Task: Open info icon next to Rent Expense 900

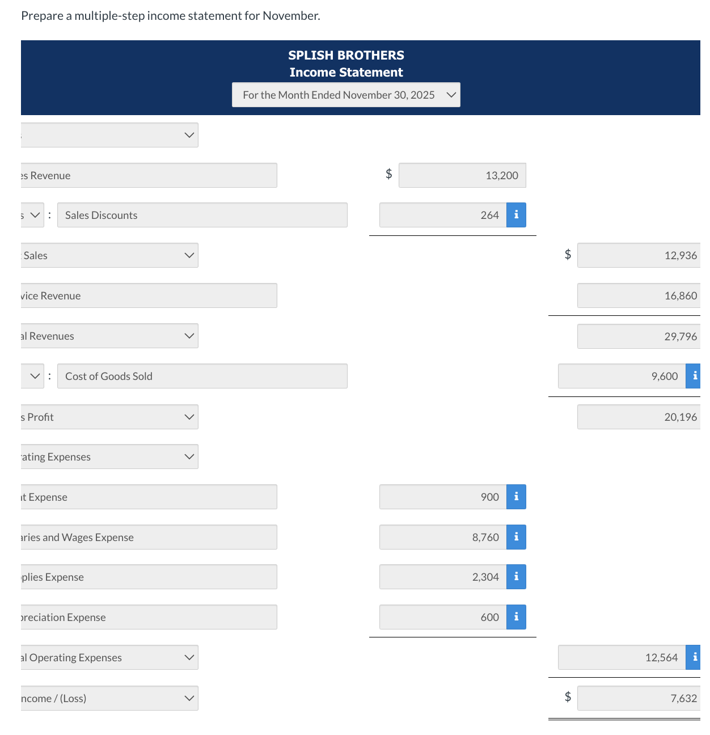Action: (x=516, y=497)
